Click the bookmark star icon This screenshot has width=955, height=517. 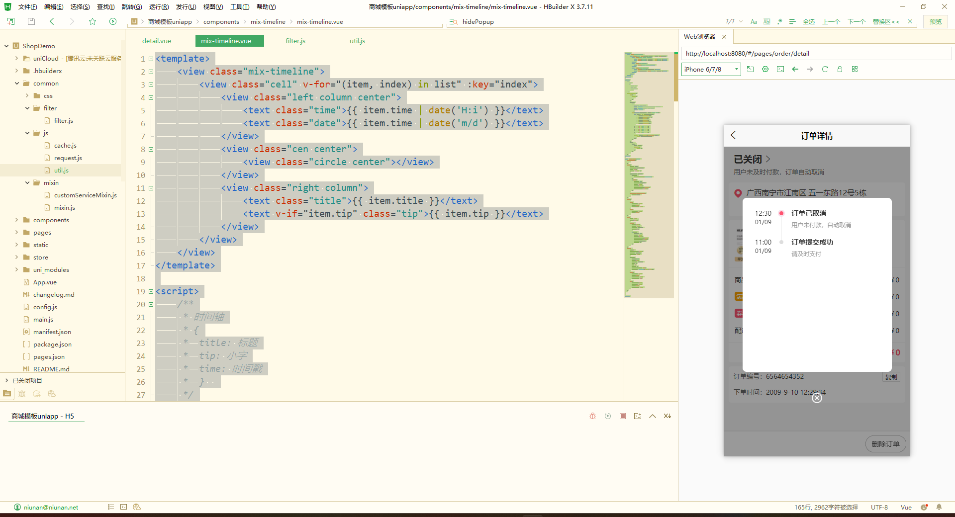[x=93, y=21]
